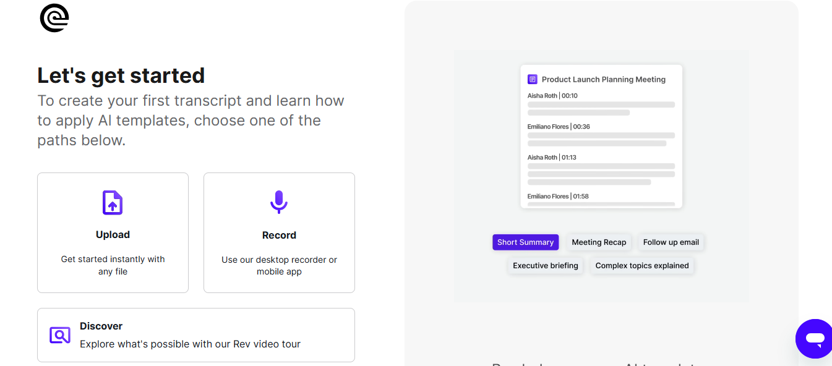Viewport: 832px width, 366px height.
Task: Click the Product Launch Planning Meeting title
Action: 604,79
